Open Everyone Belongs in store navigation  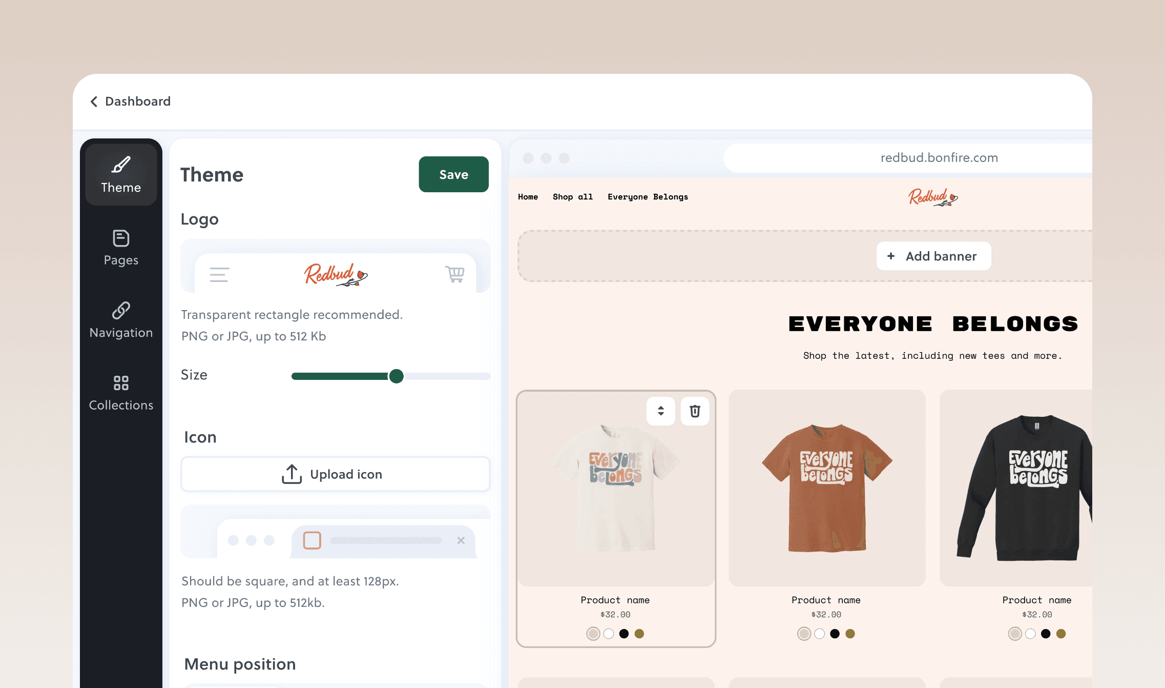[x=648, y=197]
